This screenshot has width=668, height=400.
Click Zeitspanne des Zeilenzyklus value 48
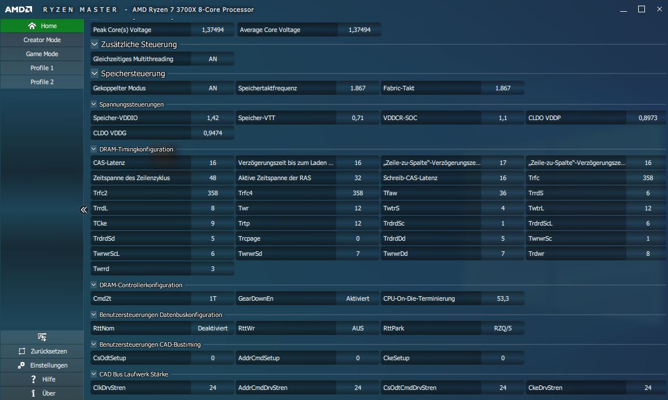pyautogui.click(x=213, y=178)
